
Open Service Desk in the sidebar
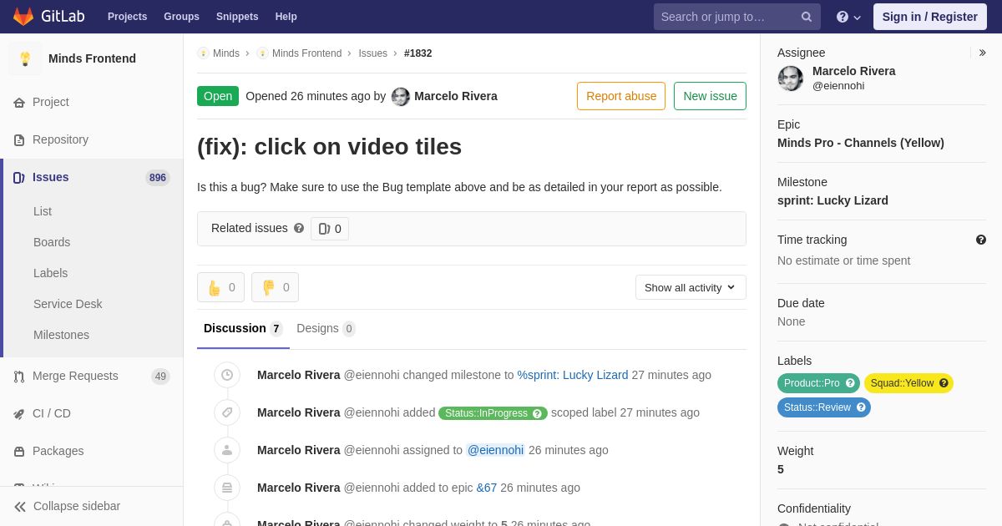click(x=68, y=304)
